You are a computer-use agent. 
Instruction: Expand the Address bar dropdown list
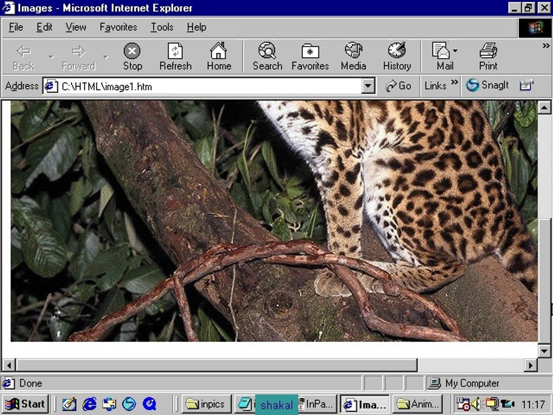tap(368, 86)
